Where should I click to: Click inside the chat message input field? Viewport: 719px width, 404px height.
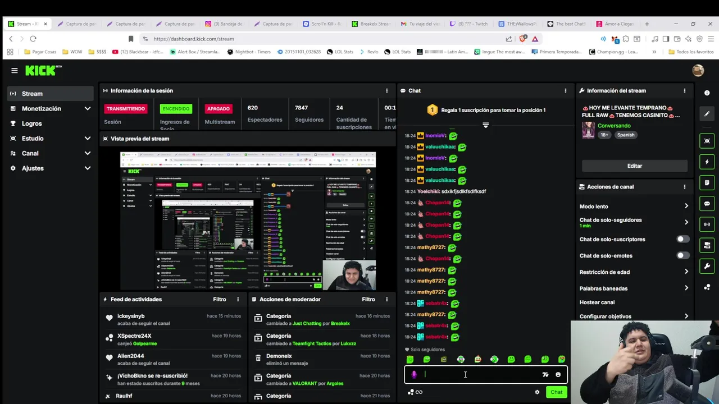(480, 374)
